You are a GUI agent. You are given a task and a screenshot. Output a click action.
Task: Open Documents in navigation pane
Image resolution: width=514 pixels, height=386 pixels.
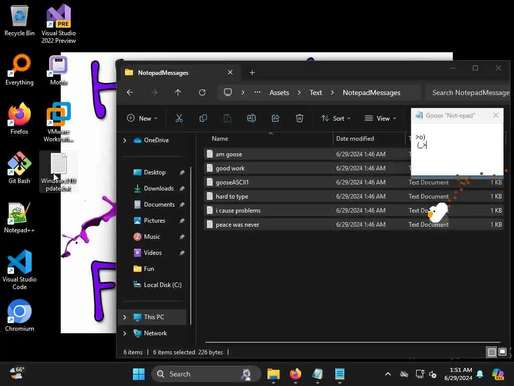pyautogui.click(x=159, y=205)
